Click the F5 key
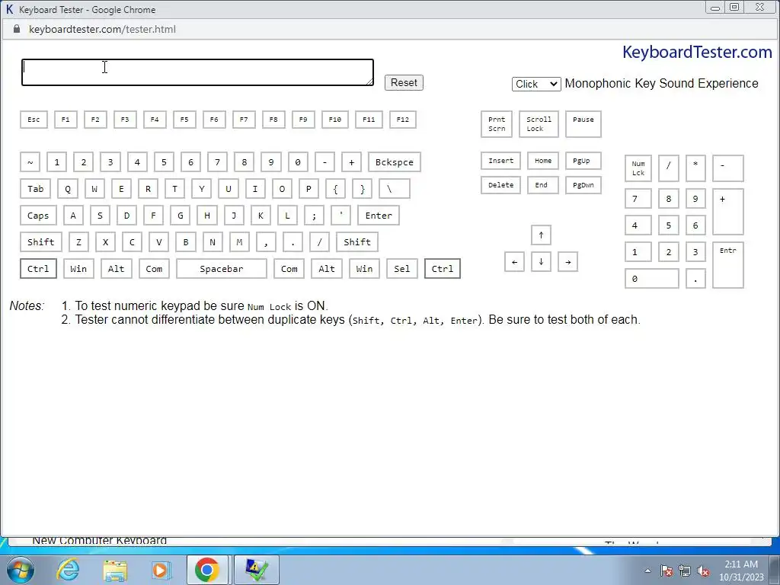Screen dimensions: 780x585 (x=184, y=120)
